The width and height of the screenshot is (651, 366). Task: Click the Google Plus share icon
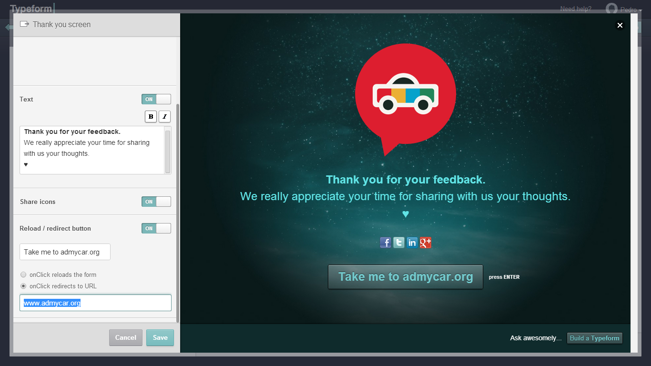(426, 243)
